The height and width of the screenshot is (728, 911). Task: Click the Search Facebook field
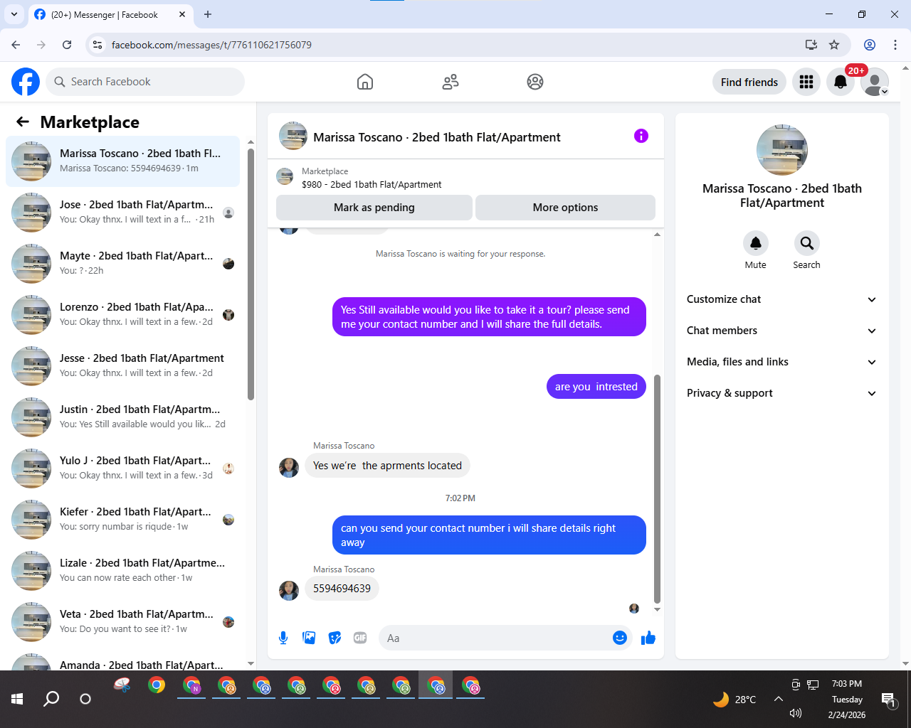click(145, 82)
